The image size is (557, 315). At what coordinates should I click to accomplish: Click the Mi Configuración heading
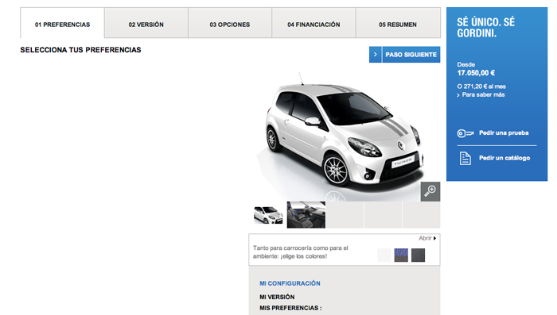pyautogui.click(x=290, y=283)
